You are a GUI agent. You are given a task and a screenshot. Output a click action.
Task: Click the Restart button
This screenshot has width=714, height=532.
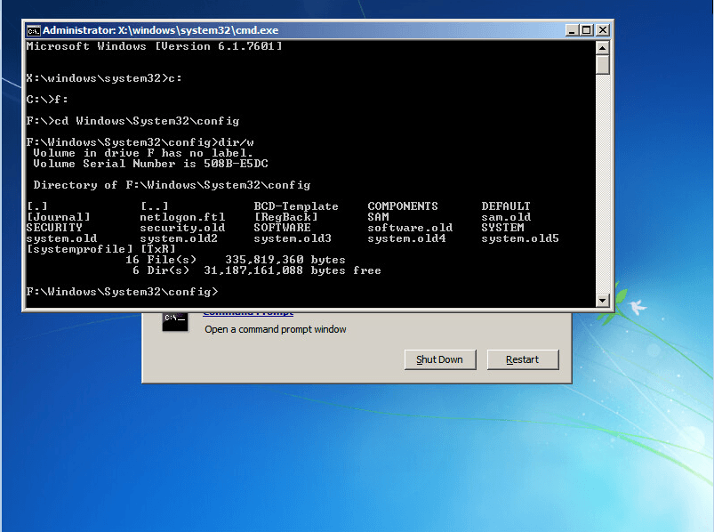[522, 359]
